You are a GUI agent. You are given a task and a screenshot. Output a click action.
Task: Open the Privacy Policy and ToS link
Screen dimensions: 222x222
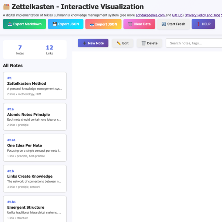coord(202,15)
